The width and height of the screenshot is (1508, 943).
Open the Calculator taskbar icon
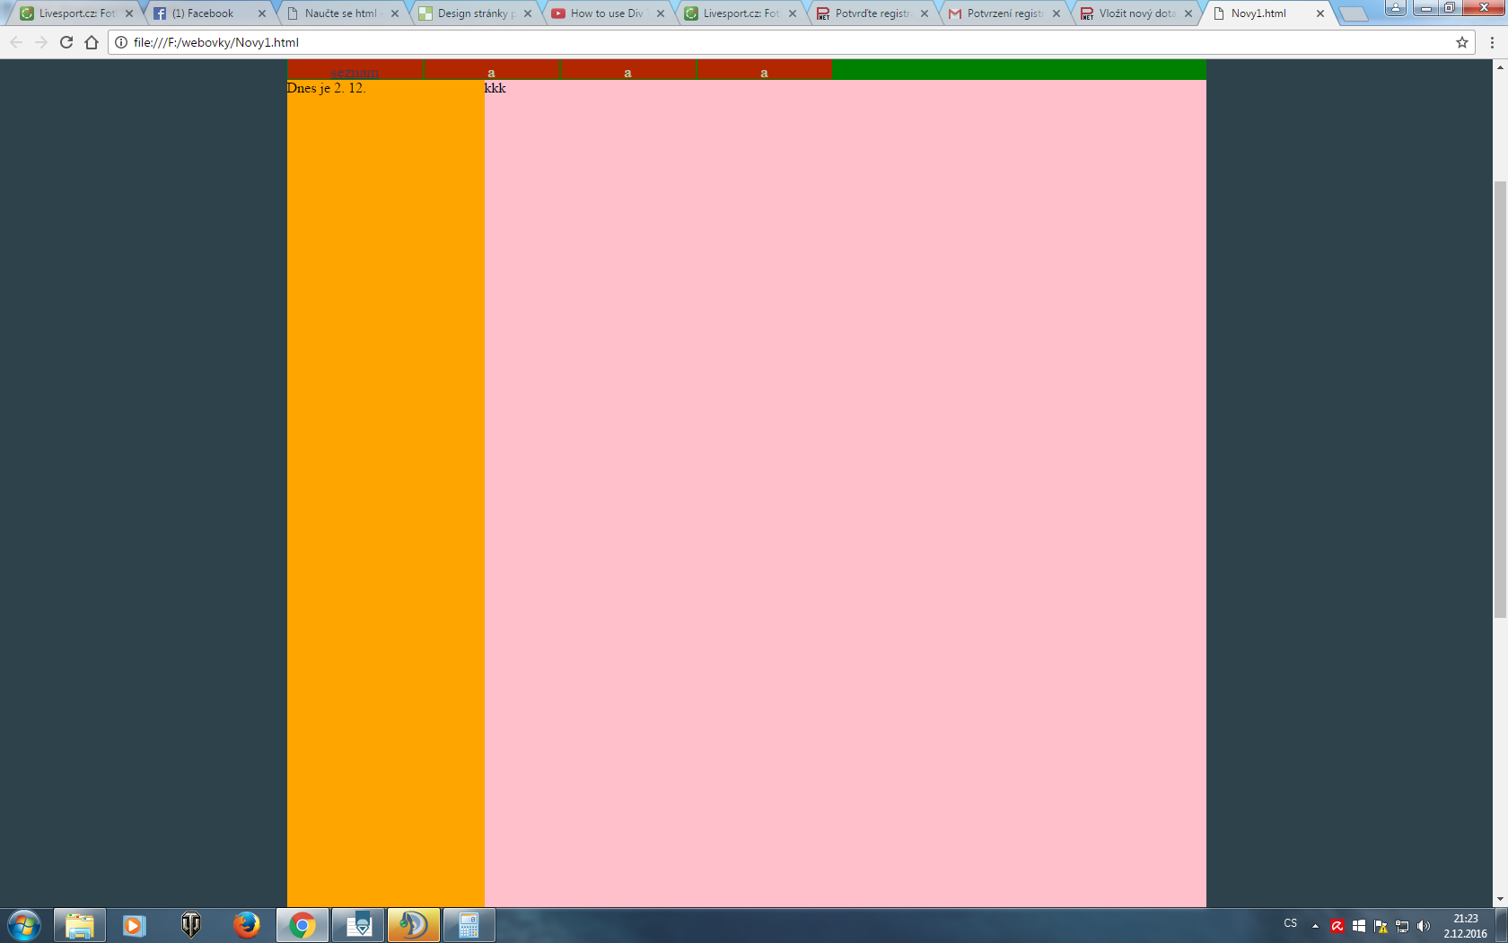pyautogui.click(x=469, y=925)
